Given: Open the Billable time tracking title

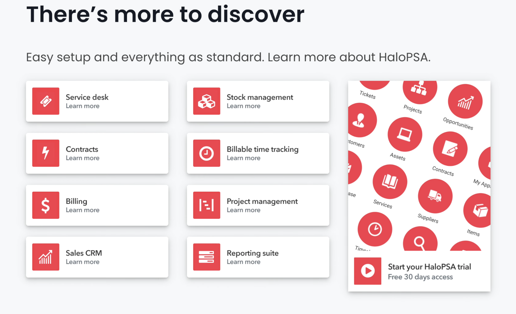Looking at the screenshot, I should (x=263, y=149).
